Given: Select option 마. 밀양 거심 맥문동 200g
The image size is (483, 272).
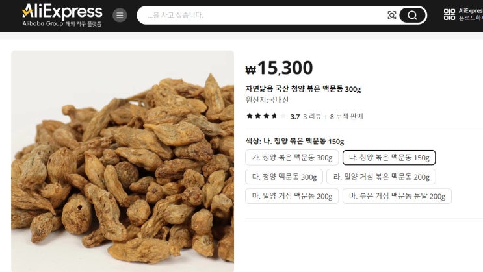Looking at the screenshot, I should tap(292, 196).
